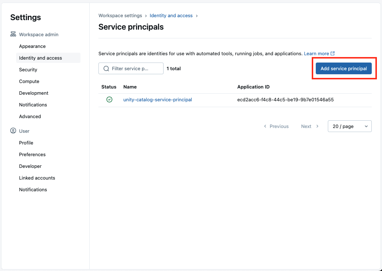The image size is (382, 271).
Task: Click the Workspace admin sidebar icon
Action: coord(13,34)
